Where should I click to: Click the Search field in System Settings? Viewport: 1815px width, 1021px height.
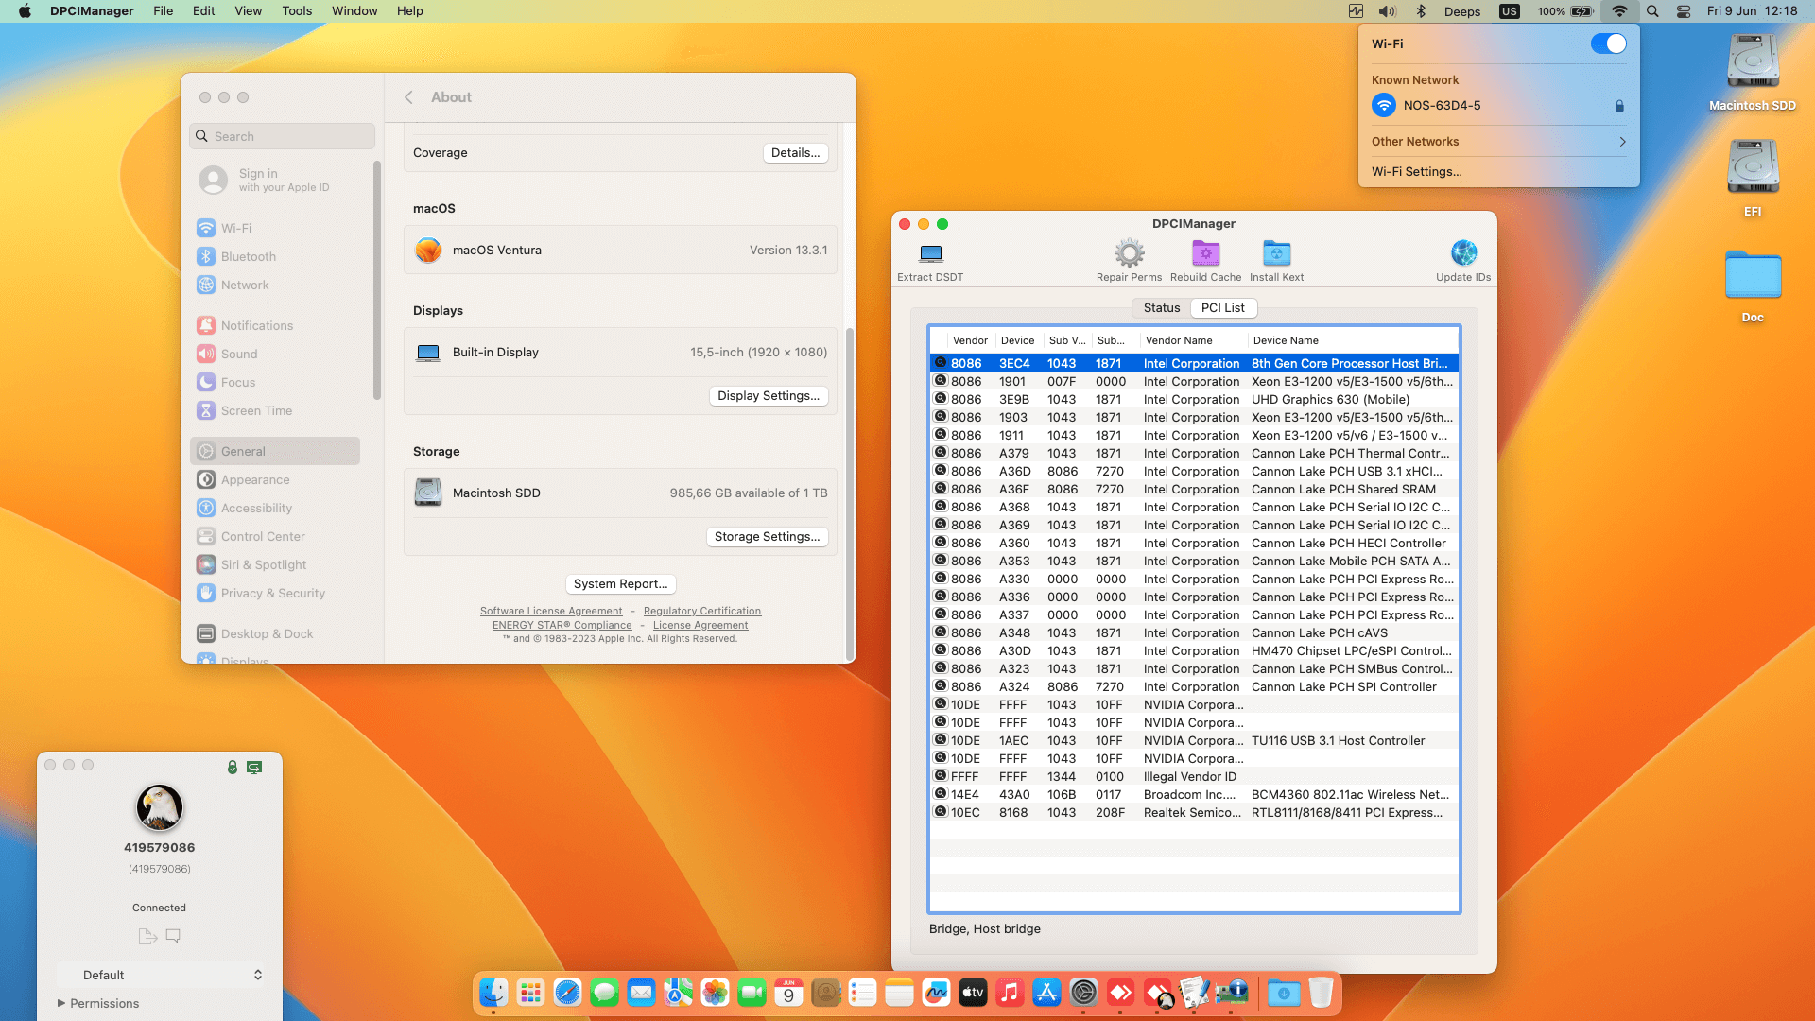pos(283,136)
